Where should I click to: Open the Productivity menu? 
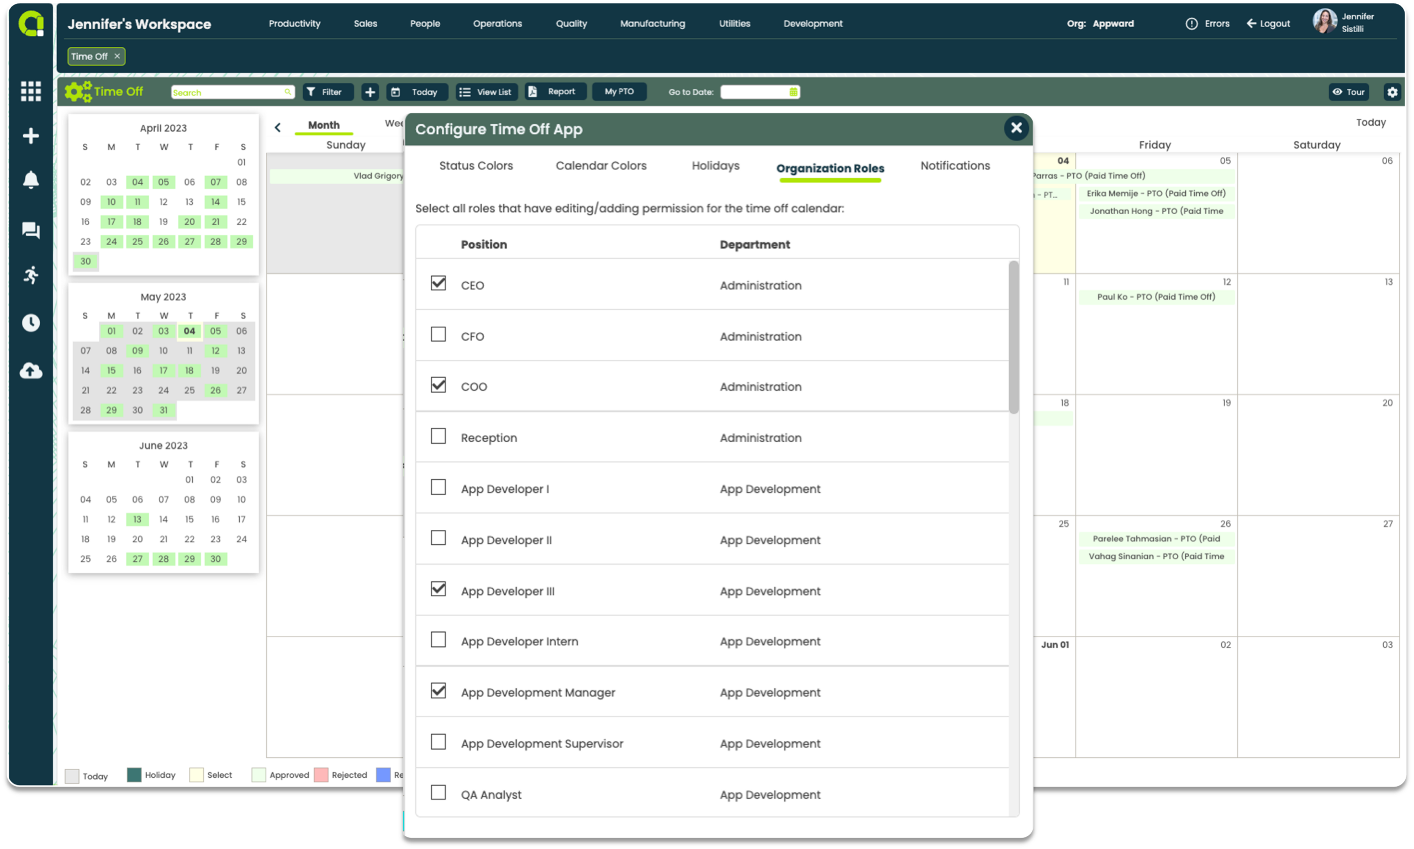(295, 23)
